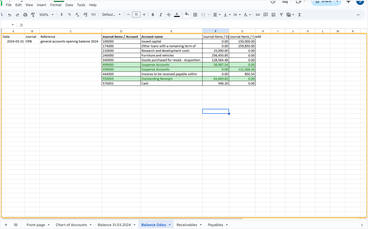Screen dimensions: 368x229
Task: Open horizontal align dropdown
Action: pos(217,14)
